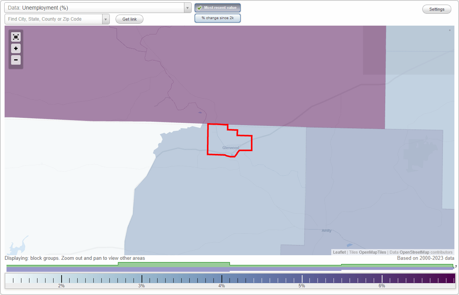
Task: Click the OpenMapTiles link
Action: 373,252
